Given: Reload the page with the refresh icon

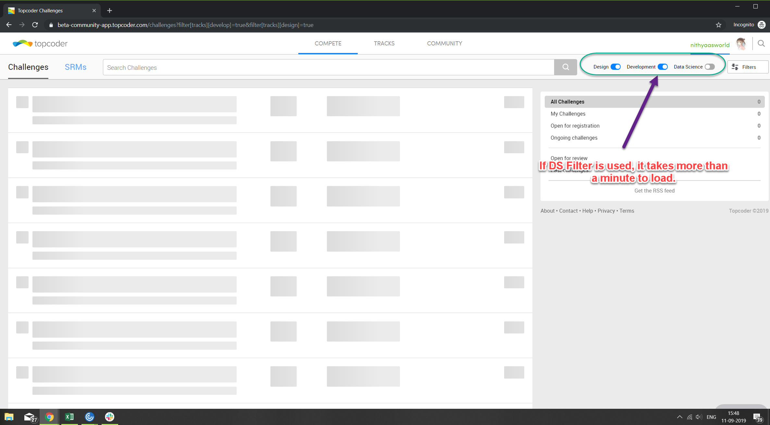Looking at the screenshot, I should [35, 25].
